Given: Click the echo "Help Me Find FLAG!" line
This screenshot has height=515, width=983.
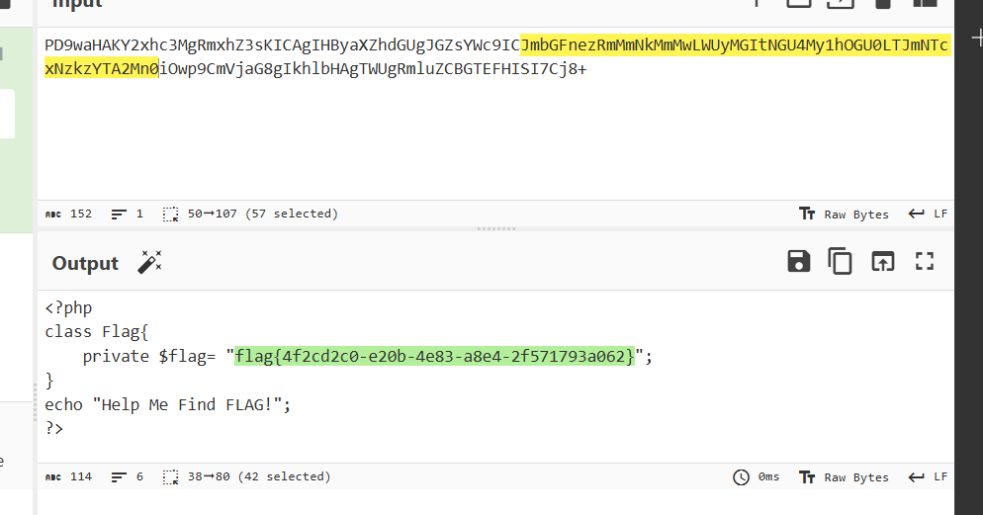Looking at the screenshot, I should tap(168, 404).
